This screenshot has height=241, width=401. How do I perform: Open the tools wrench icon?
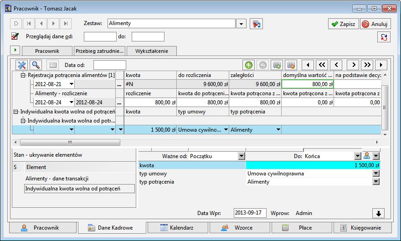[21, 65]
